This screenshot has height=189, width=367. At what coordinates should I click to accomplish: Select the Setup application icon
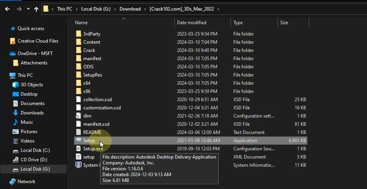coord(78,141)
